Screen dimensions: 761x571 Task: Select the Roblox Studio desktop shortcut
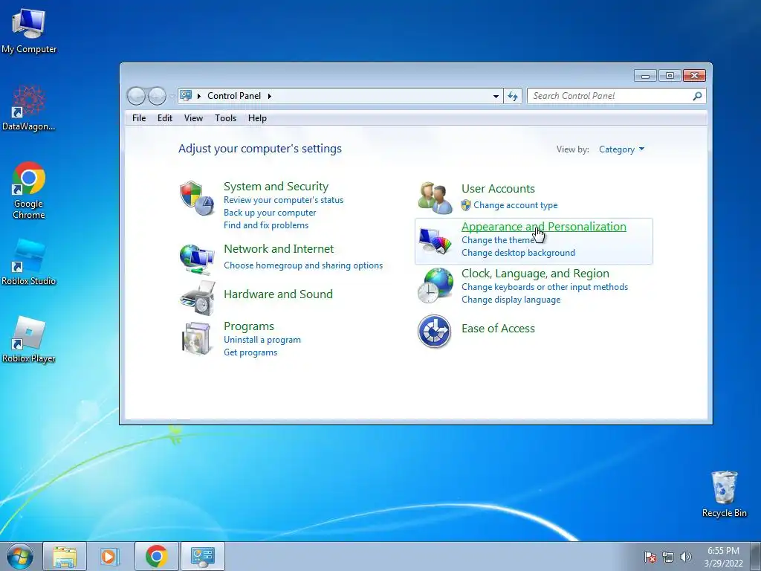[29, 262]
